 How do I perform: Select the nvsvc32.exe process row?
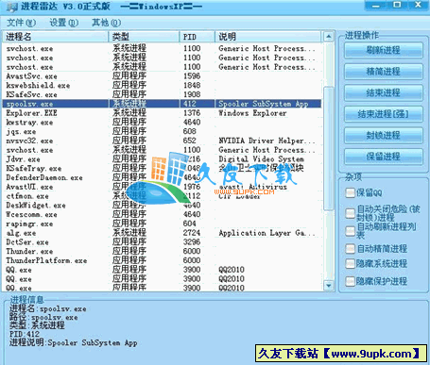point(162,141)
